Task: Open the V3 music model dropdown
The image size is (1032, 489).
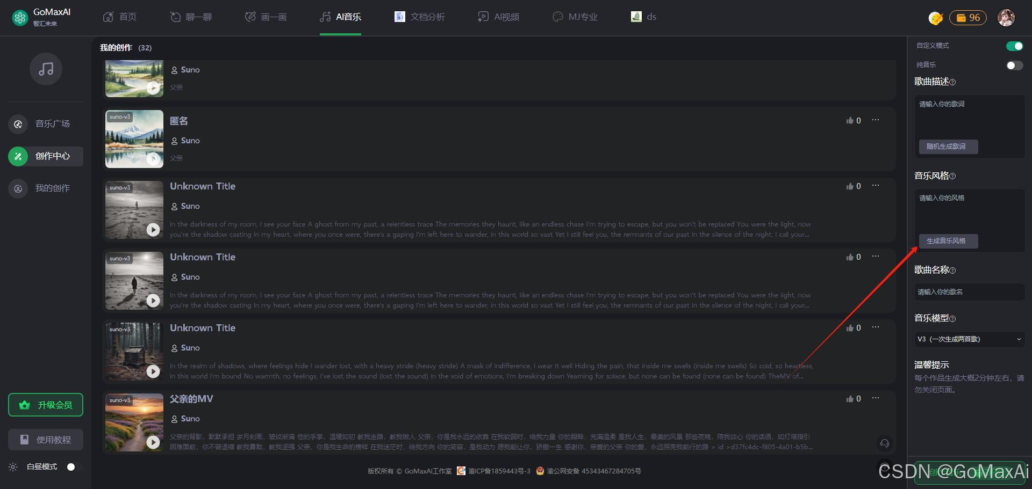Action: point(970,339)
